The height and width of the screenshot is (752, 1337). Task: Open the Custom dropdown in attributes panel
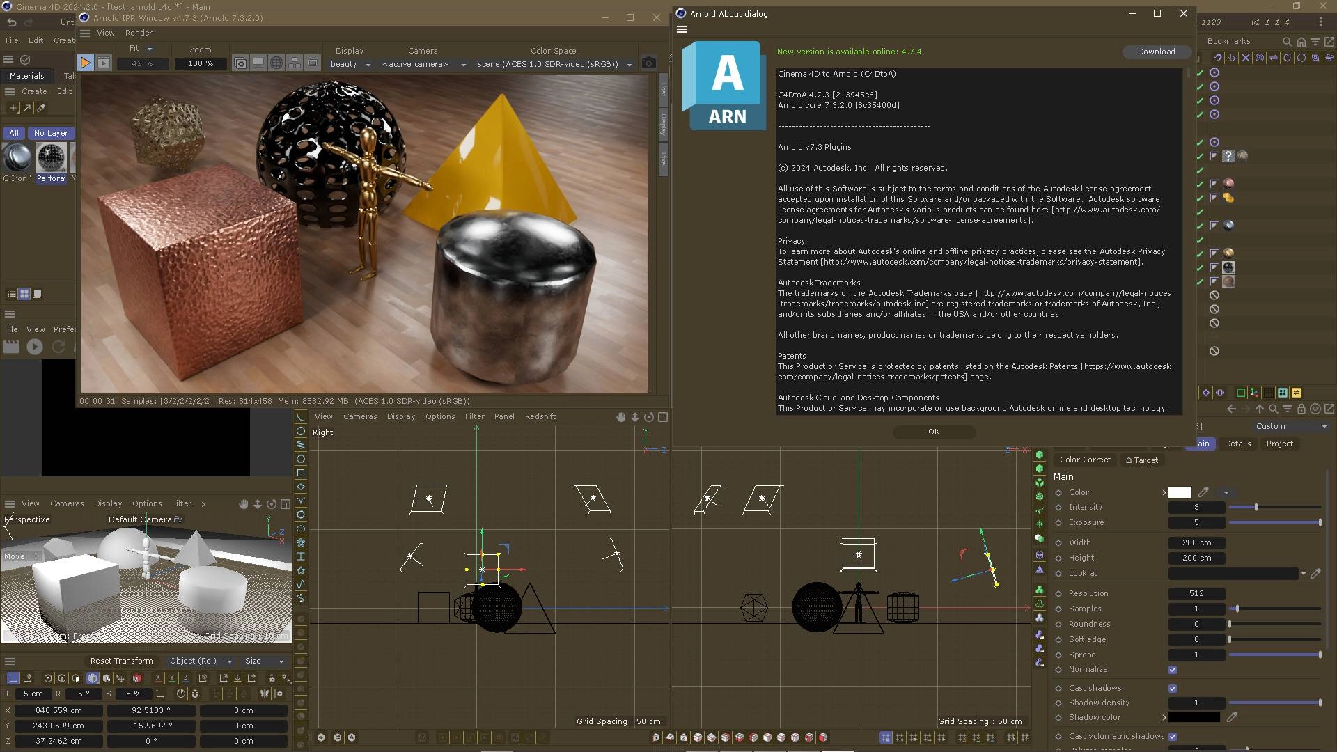tap(1291, 427)
